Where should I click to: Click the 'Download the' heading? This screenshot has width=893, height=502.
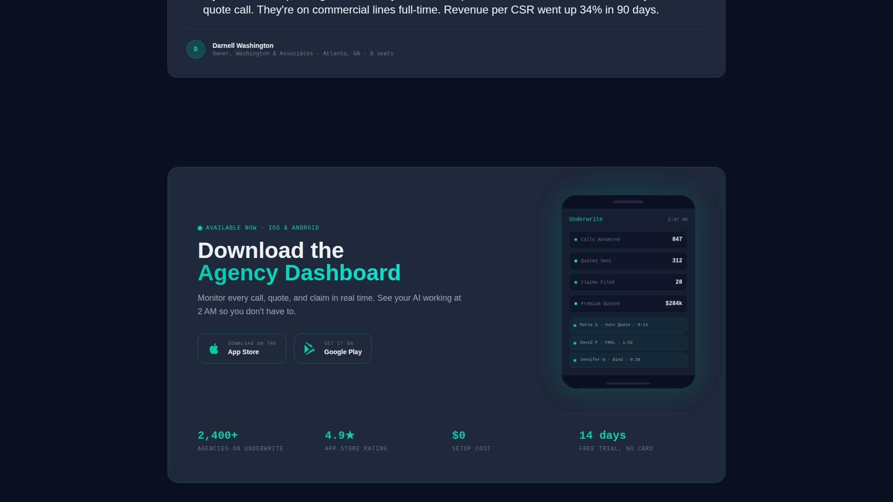pyautogui.click(x=271, y=250)
